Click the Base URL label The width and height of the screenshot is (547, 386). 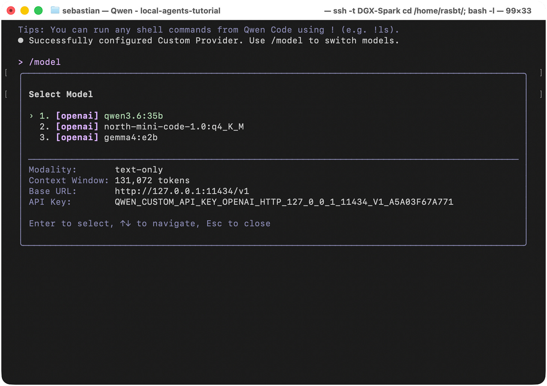click(x=53, y=191)
